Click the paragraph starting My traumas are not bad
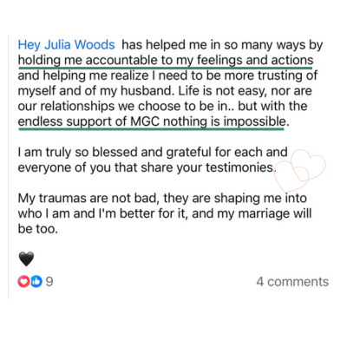 [165, 213]
